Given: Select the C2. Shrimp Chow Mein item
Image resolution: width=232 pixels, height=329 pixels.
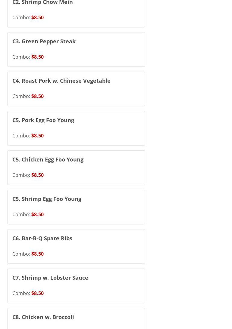Looking at the screenshot, I should click(x=42, y=3).
